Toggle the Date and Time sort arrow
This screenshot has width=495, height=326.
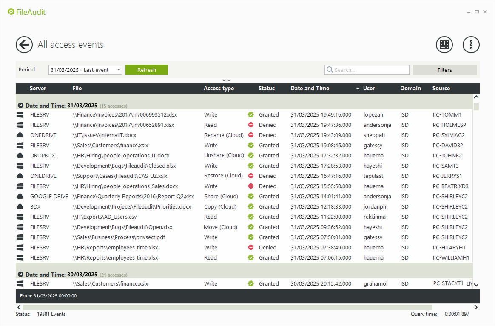(x=358, y=89)
